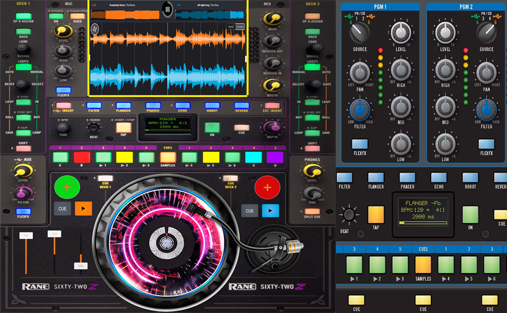Click the ▶ 6 pad in the enlarged cue strip
Image resolution: width=507 pixels, height=313 pixels.
pos(492,265)
